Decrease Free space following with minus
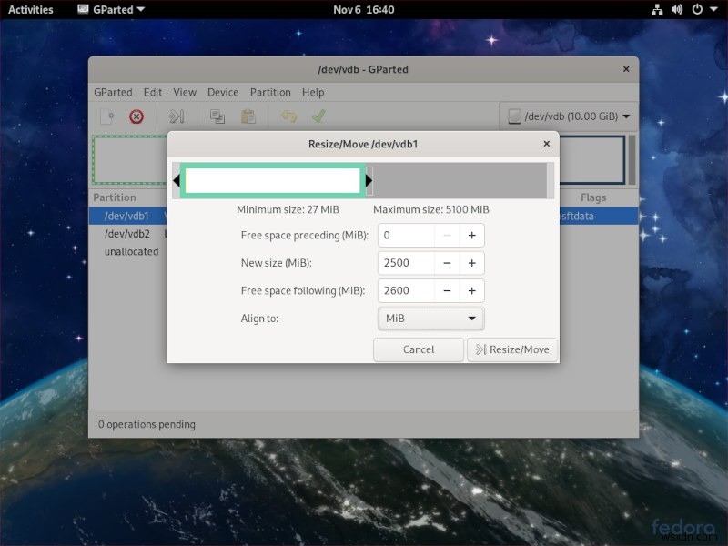The image size is (728, 546). 447,290
